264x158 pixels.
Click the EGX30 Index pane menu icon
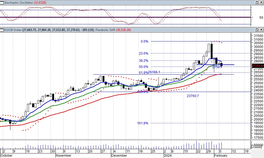[2, 30]
